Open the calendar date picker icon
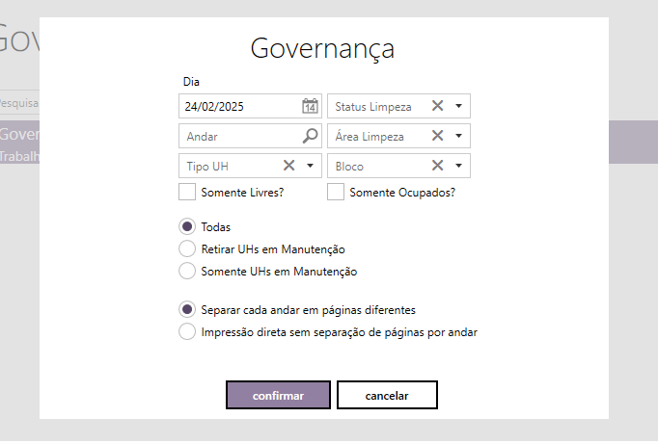Viewport: 658px width, 444px height. pos(310,106)
